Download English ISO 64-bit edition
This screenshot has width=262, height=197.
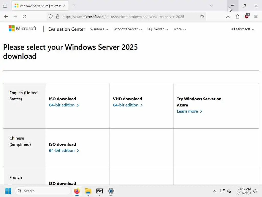point(64,105)
